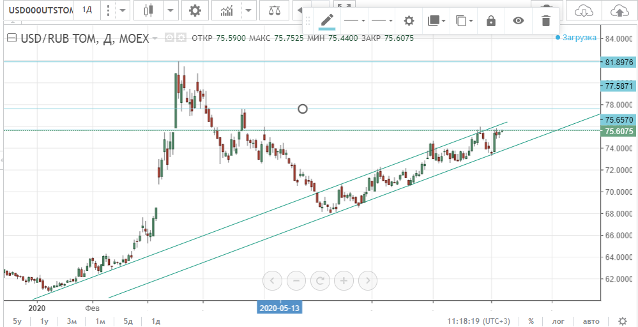Open the 1Д interval selector
Image resolution: width=638 pixels, height=327 pixels.
tap(87, 10)
